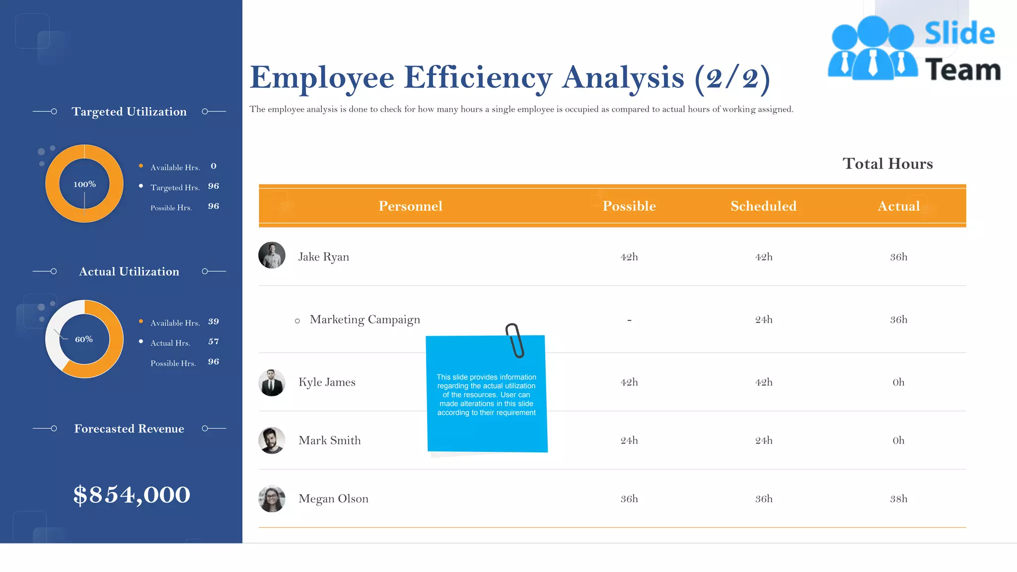Viewport: 1017px width, 572px height.
Task: Click the orange Available Hrs. bullet under Targeted Utilization
Action: click(141, 166)
